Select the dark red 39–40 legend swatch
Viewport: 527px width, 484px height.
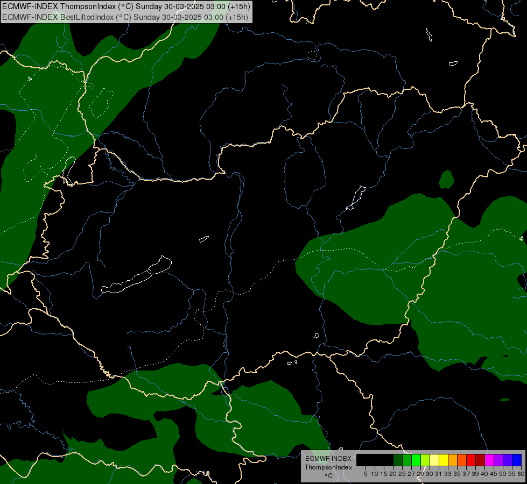point(480,460)
